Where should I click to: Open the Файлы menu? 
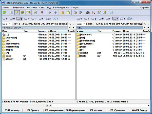[6, 8]
